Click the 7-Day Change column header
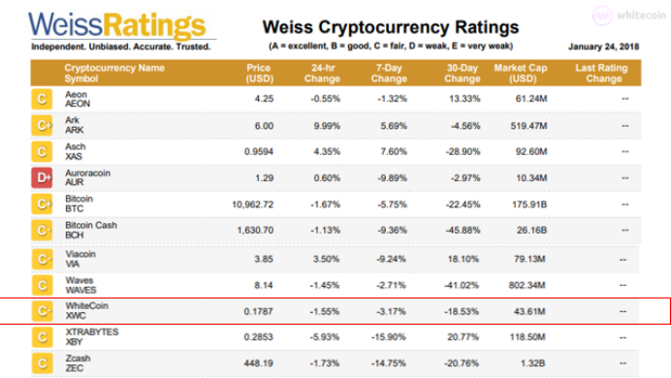The image size is (671, 378). coord(389,73)
